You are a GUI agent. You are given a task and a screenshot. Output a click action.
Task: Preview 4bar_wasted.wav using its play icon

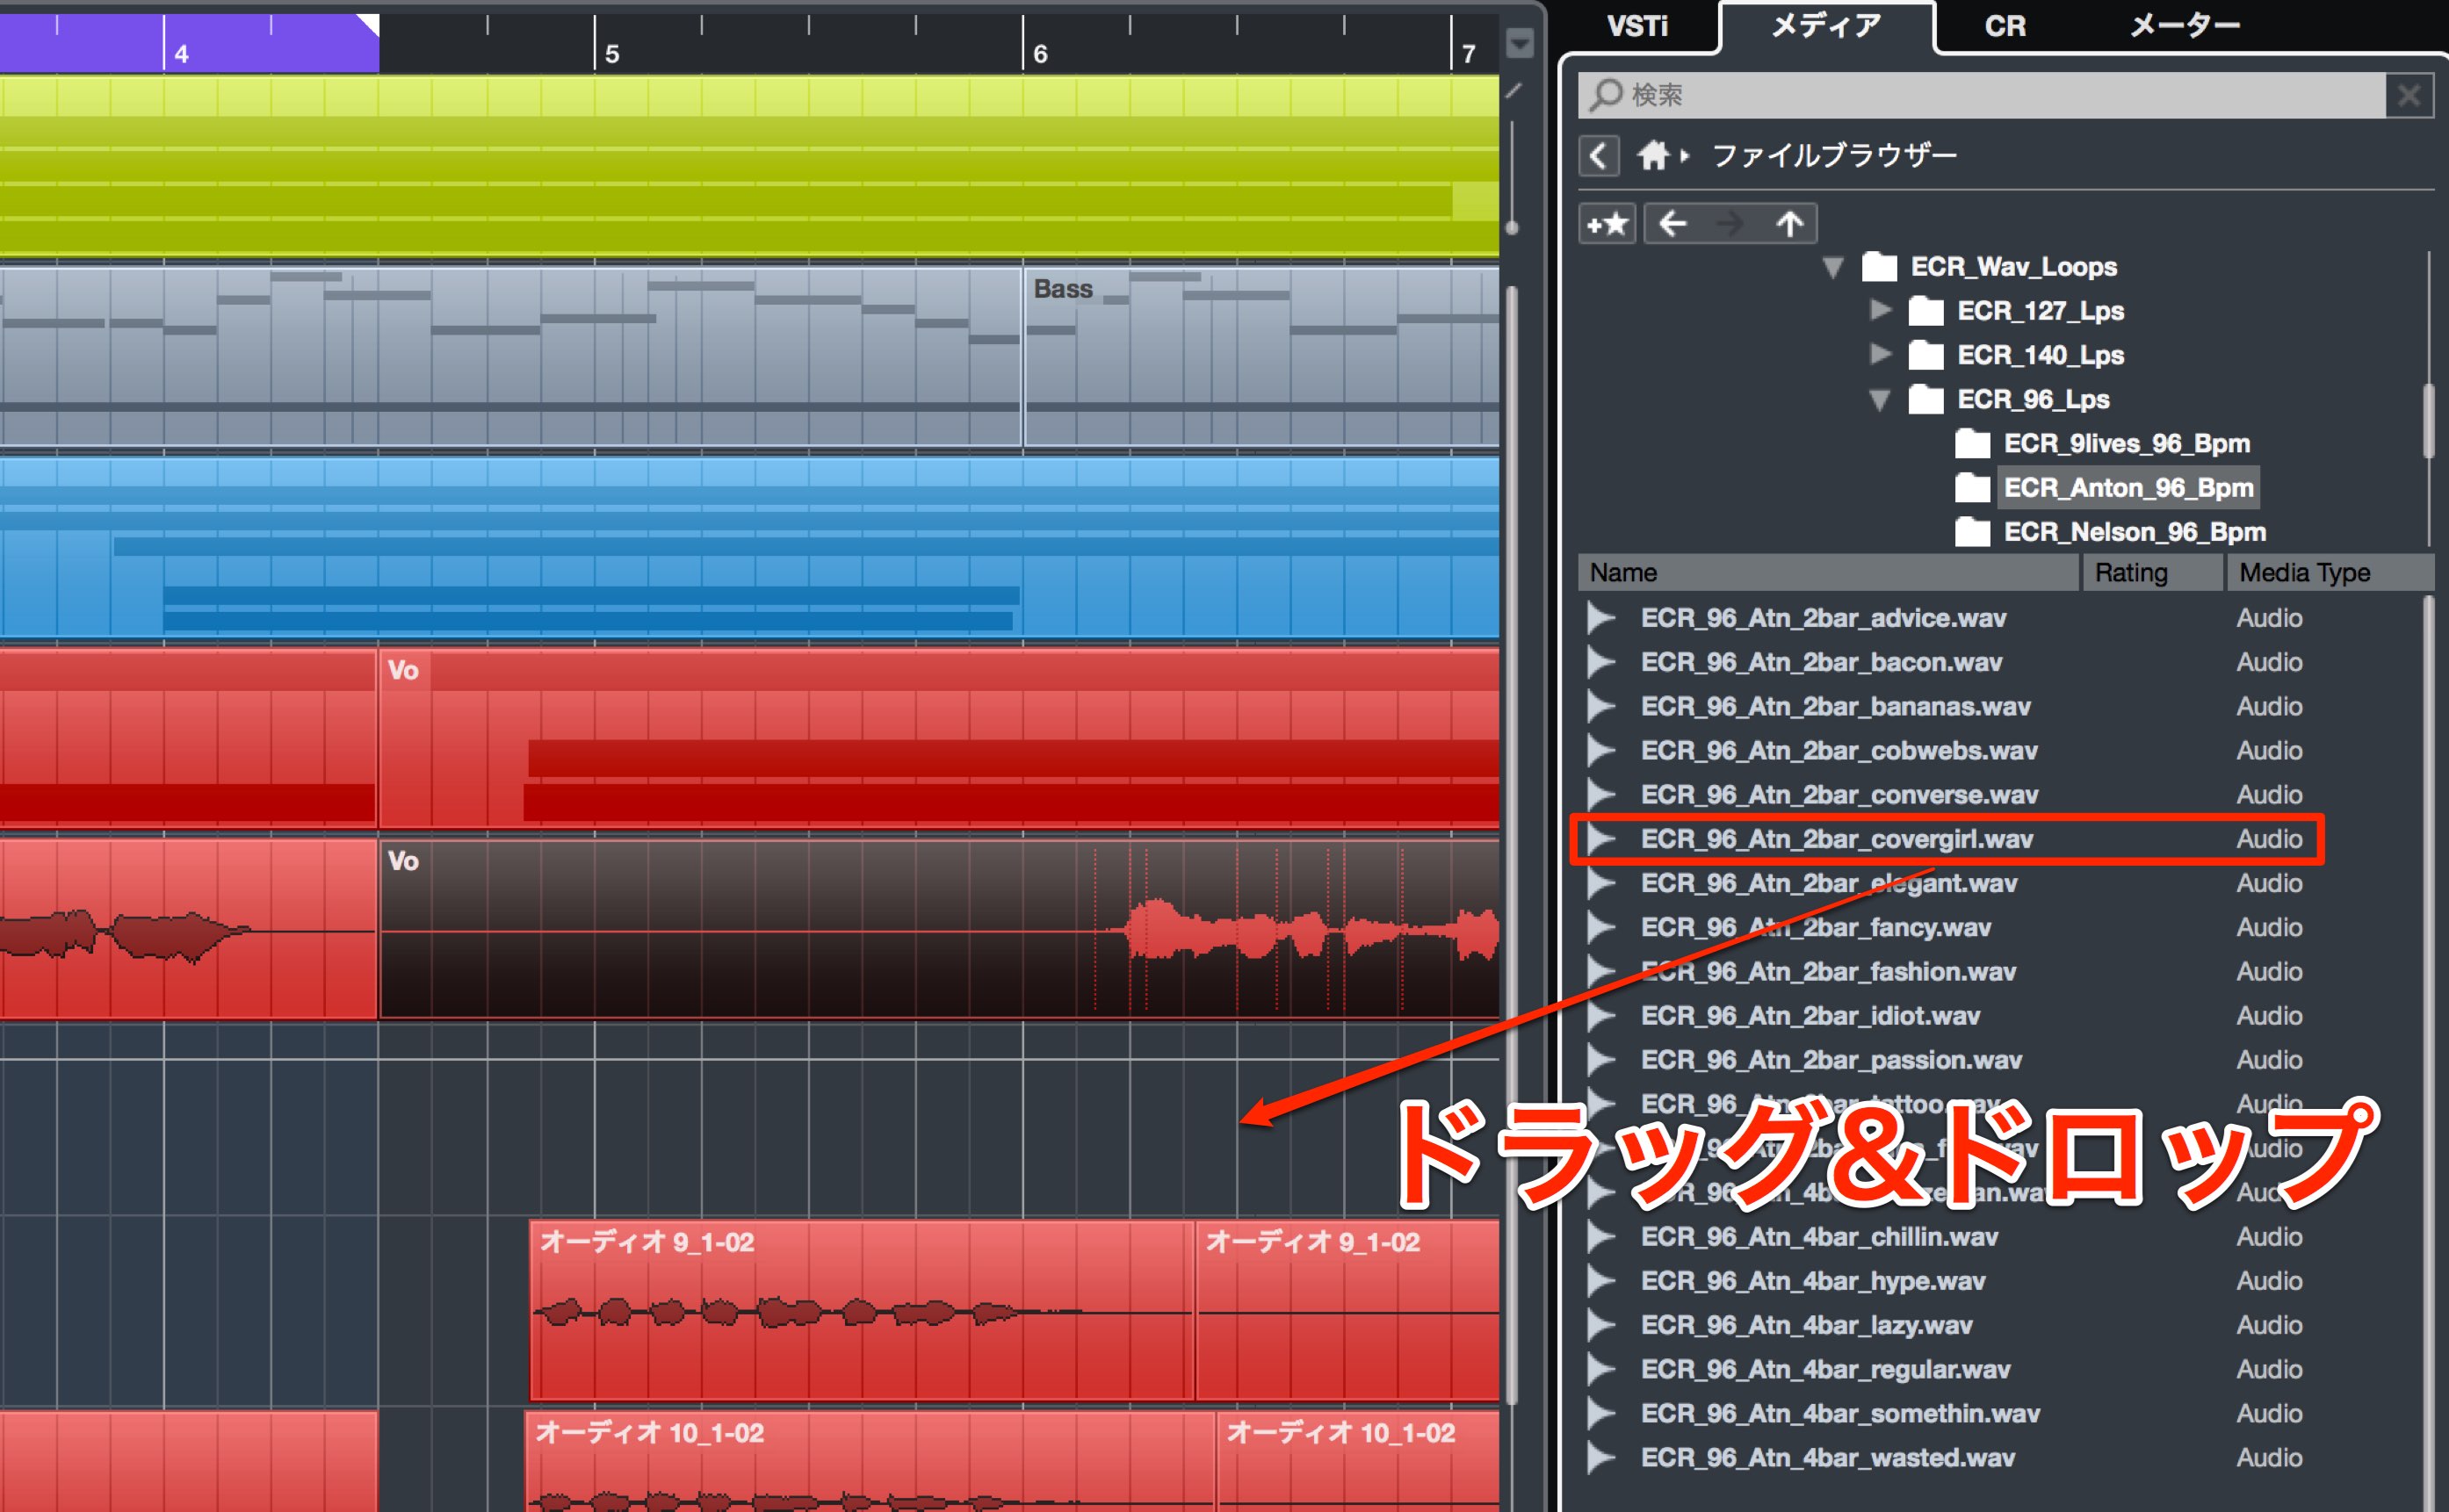point(1601,1458)
